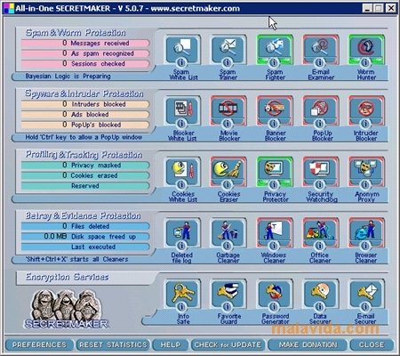Click the MAKE DONATION button
The width and height of the screenshot is (400, 356).
pyautogui.click(x=308, y=344)
